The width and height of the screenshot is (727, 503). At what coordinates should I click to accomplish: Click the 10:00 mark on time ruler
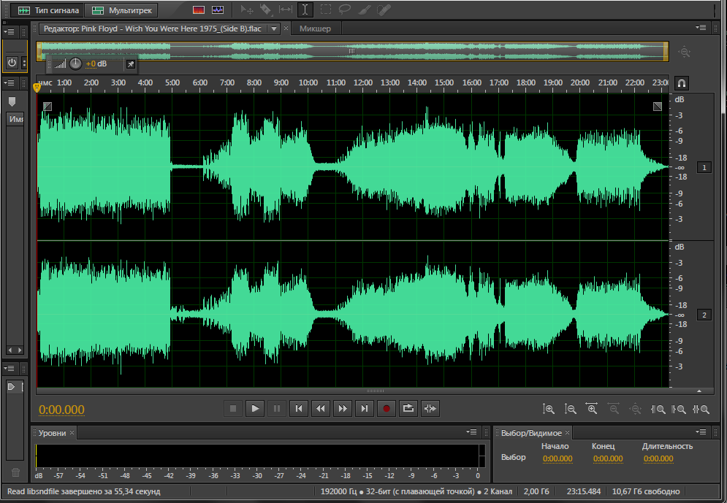[308, 83]
